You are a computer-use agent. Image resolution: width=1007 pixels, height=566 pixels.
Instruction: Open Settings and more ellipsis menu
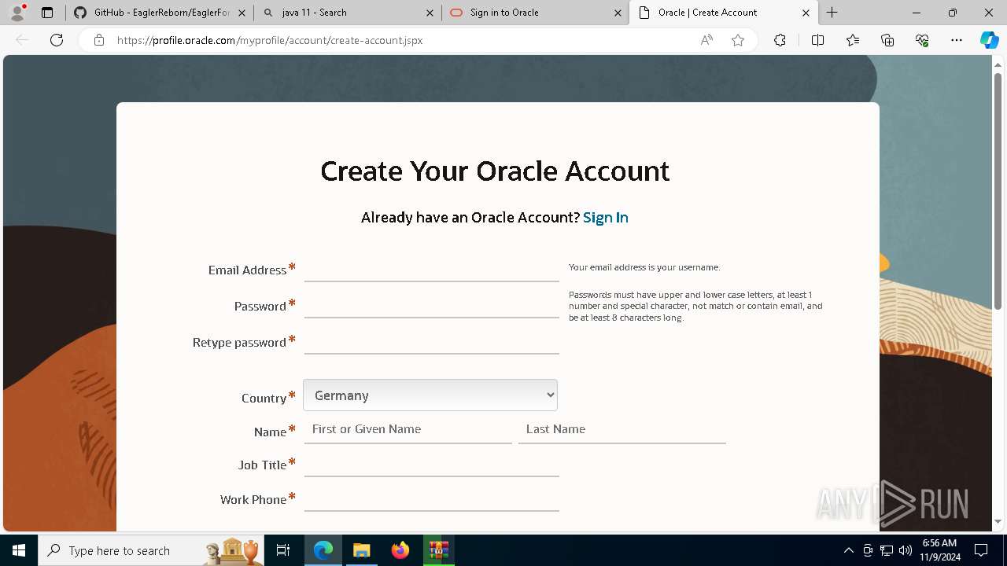coord(957,40)
